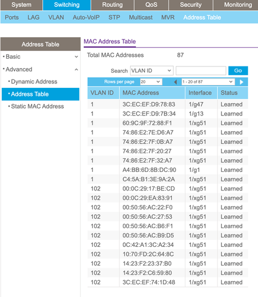Select the Address Table submenu item

coord(202,17)
